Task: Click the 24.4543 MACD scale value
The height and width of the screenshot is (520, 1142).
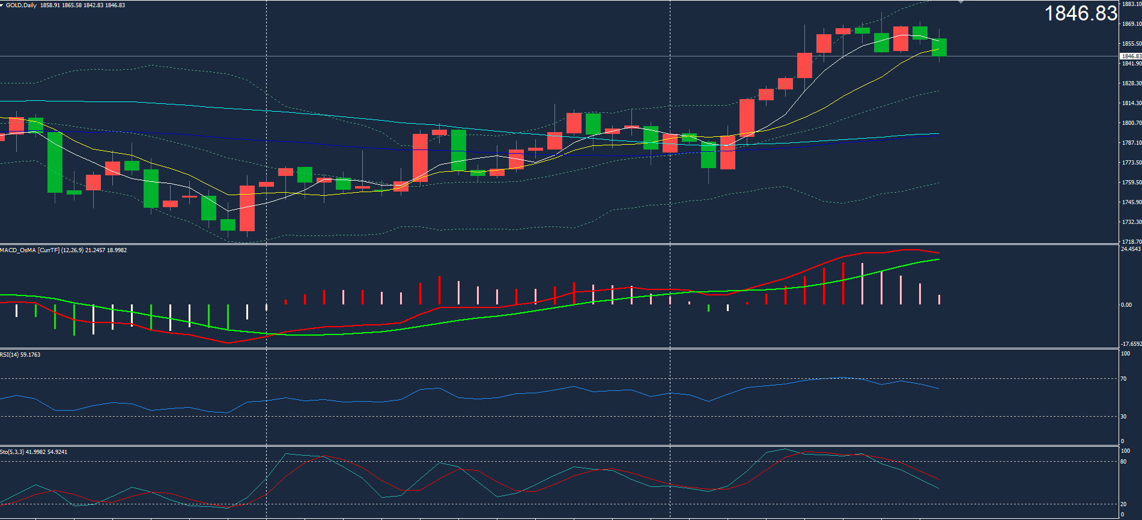Action: pyautogui.click(x=1131, y=249)
